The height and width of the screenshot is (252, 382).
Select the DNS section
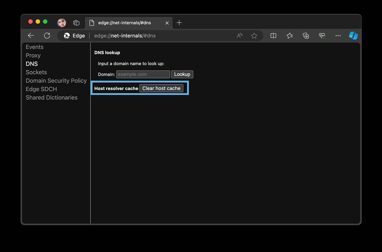click(32, 64)
